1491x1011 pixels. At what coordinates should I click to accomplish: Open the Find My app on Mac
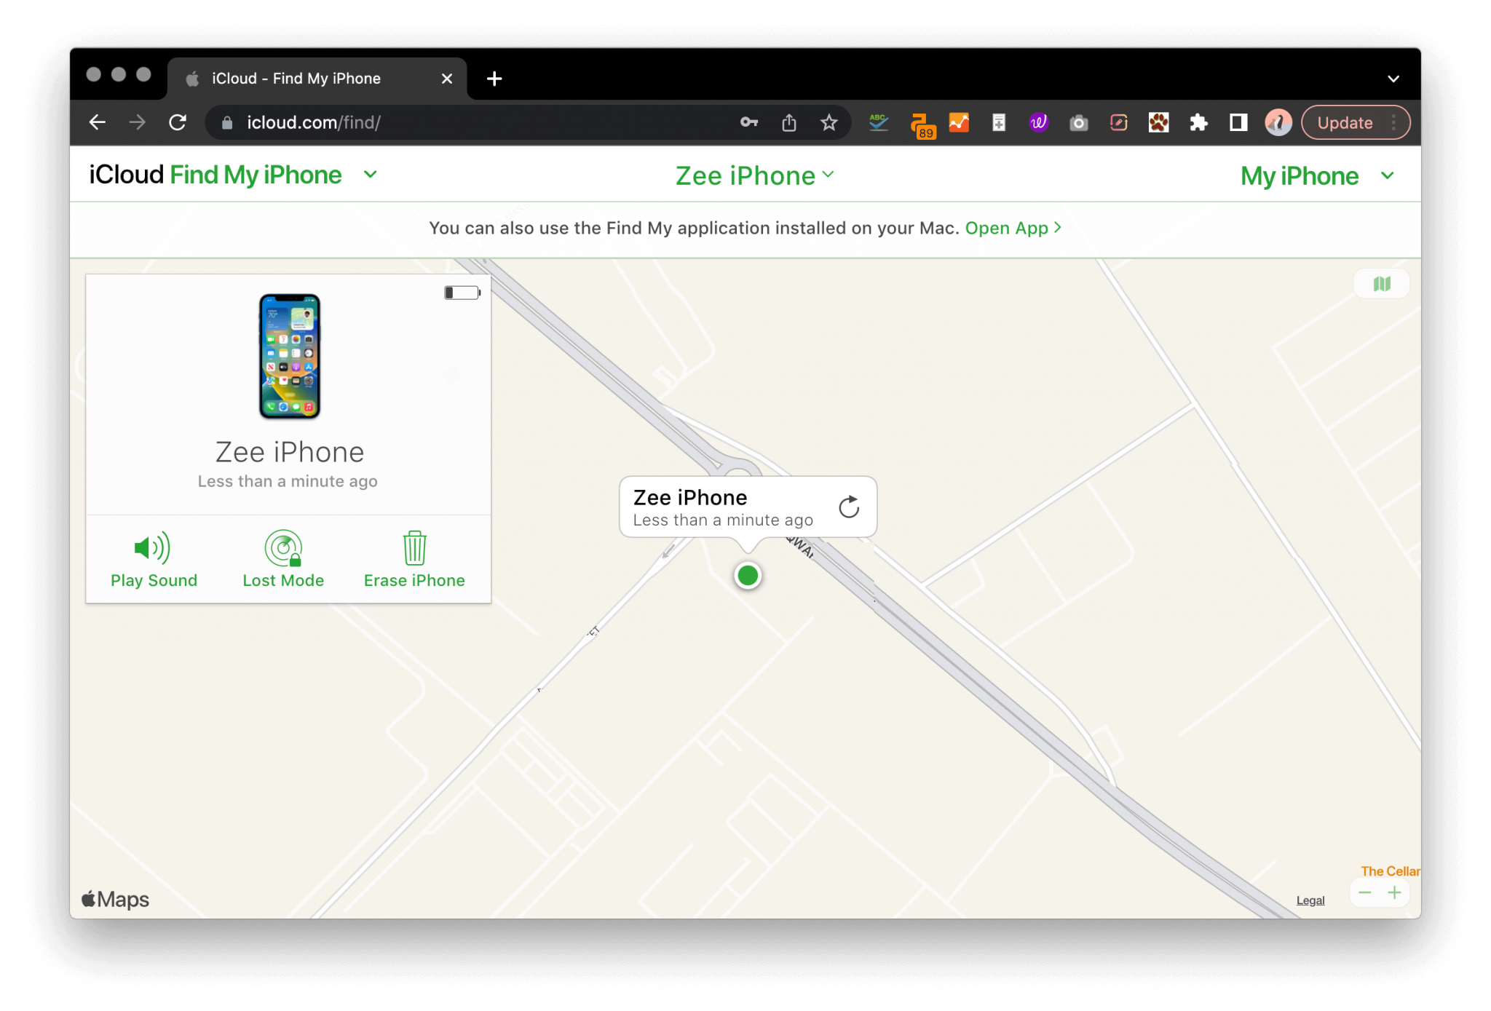point(1008,226)
